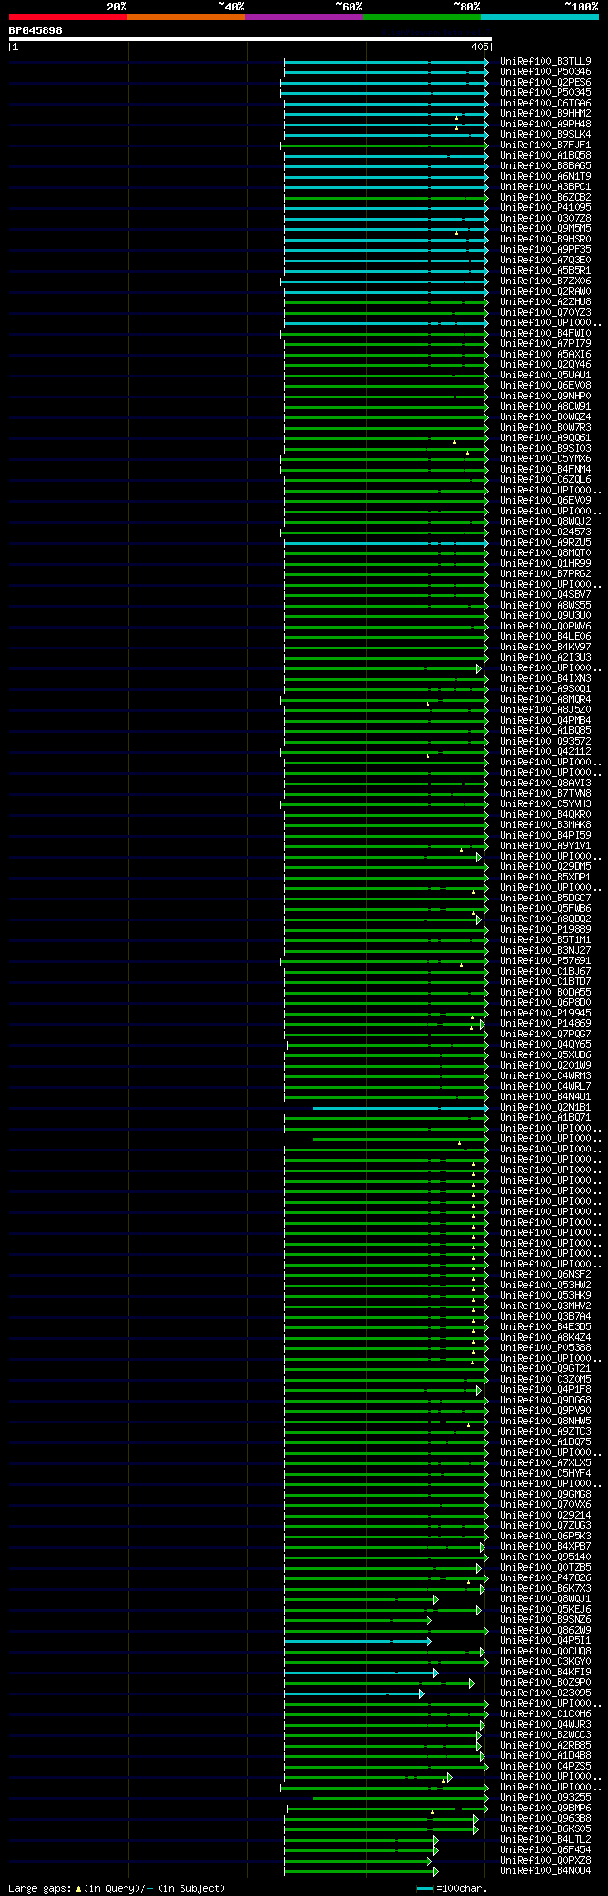The width and height of the screenshot is (608, 1896).
Task: Pick the last hit UniRef100_B4N0U4
Action: coord(545,1870)
